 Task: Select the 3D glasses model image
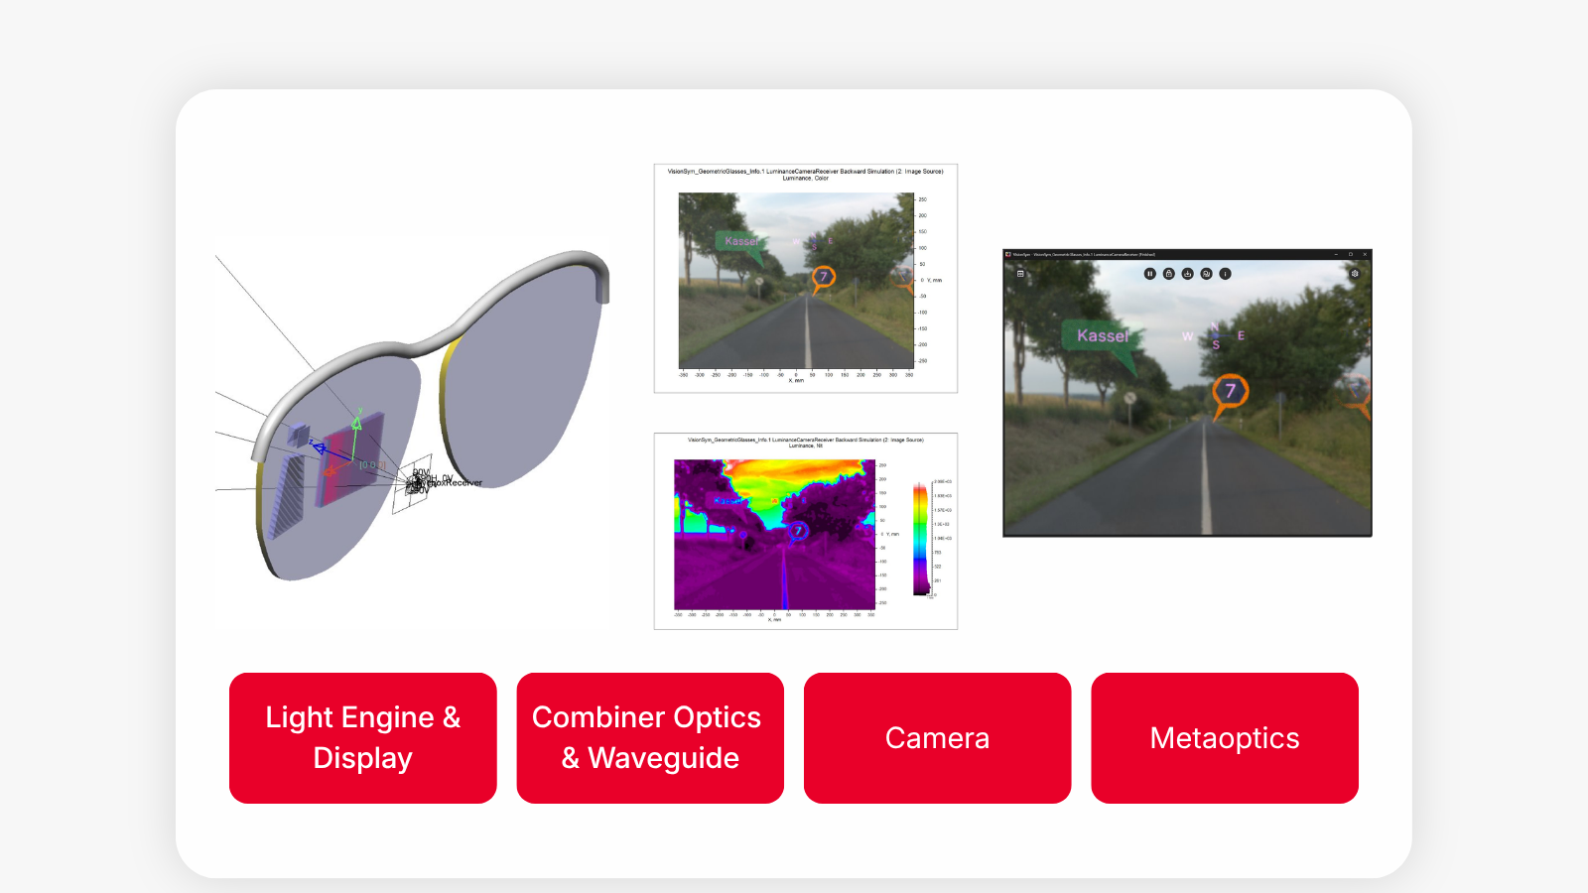pyautogui.click(x=413, y=416)
